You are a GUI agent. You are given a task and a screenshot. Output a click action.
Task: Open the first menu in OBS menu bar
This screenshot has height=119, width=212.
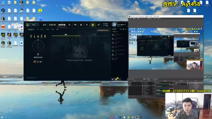[x=130, y=18]
